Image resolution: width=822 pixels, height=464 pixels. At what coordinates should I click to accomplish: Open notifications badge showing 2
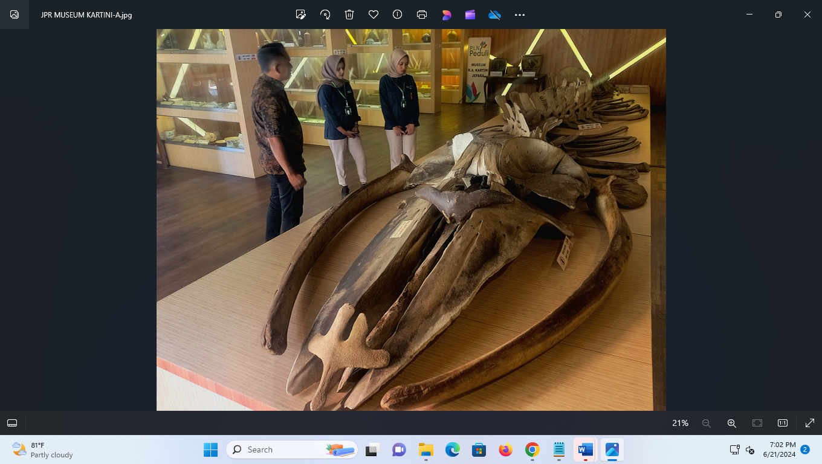tap(805, 449)
